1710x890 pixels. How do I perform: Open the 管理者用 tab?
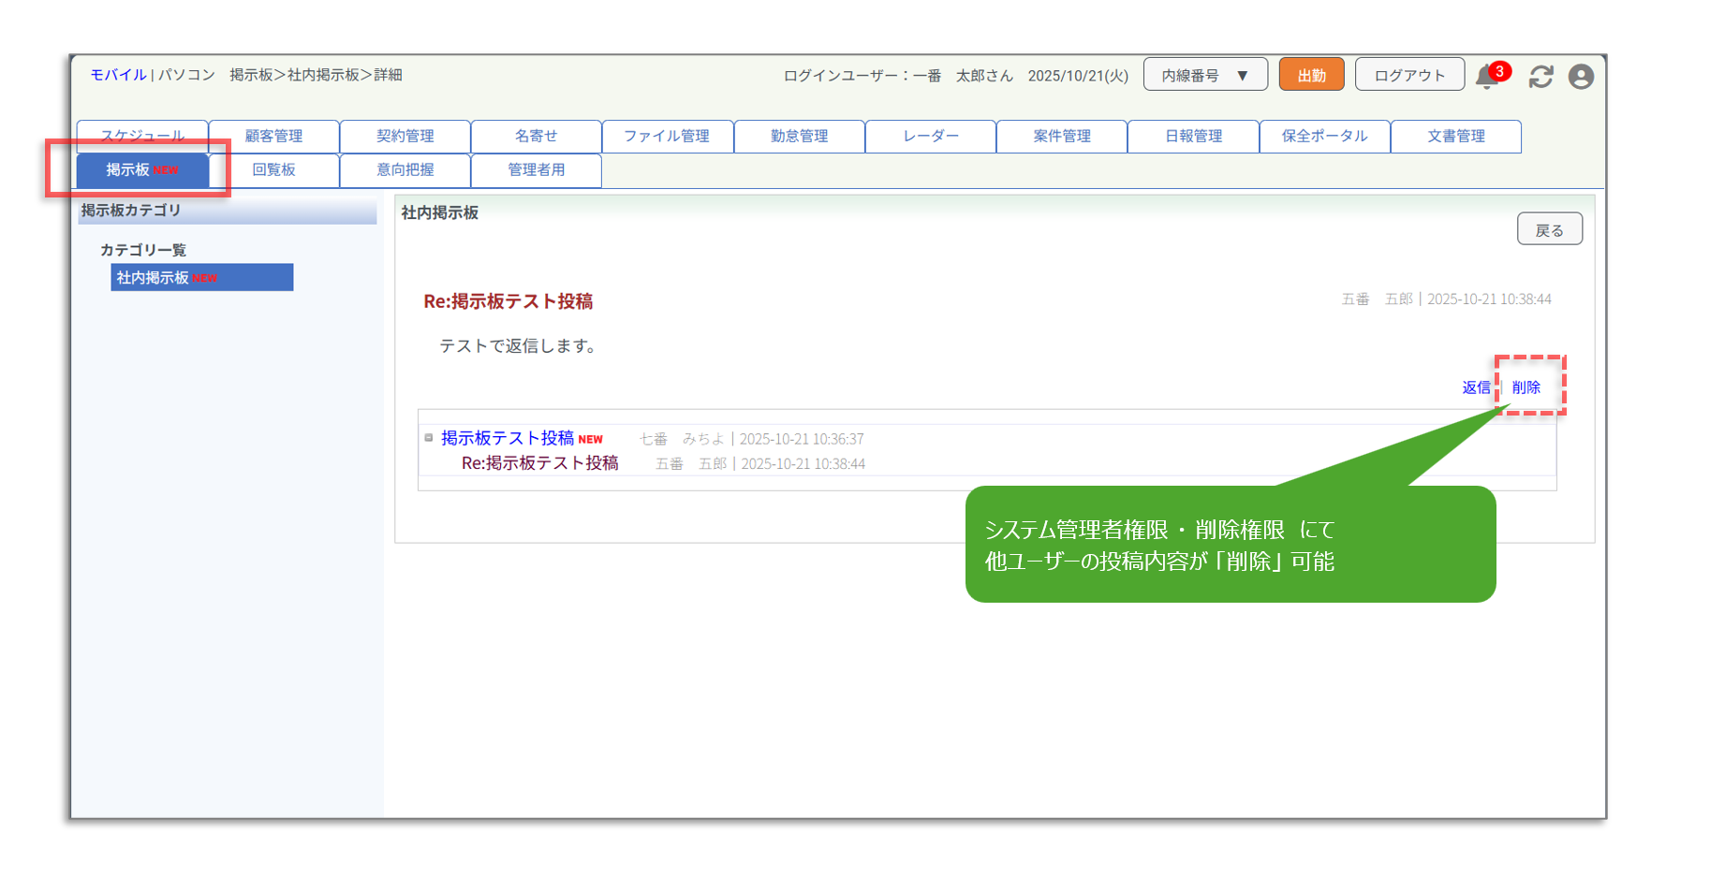point(536,170)
